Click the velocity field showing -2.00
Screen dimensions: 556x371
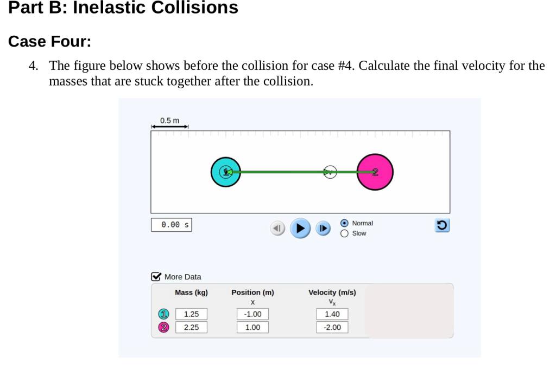coord(332,327)
